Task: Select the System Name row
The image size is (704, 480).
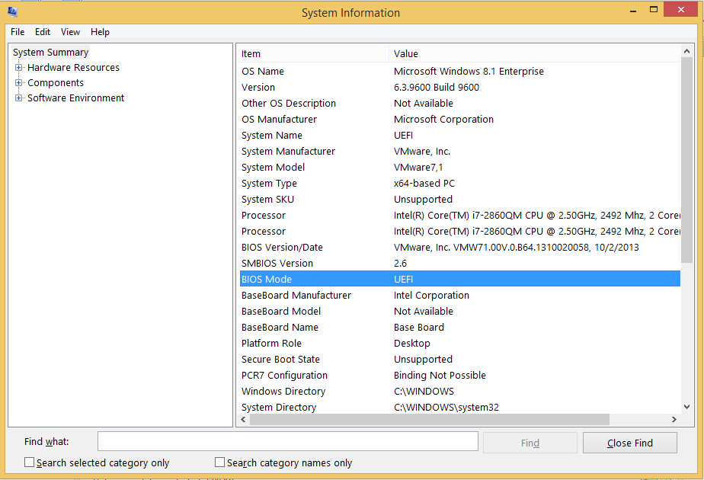Action: [x=460, y=136]
